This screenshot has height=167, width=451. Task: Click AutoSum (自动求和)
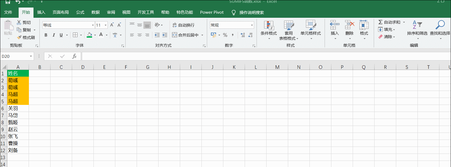[x=389, y=22]
